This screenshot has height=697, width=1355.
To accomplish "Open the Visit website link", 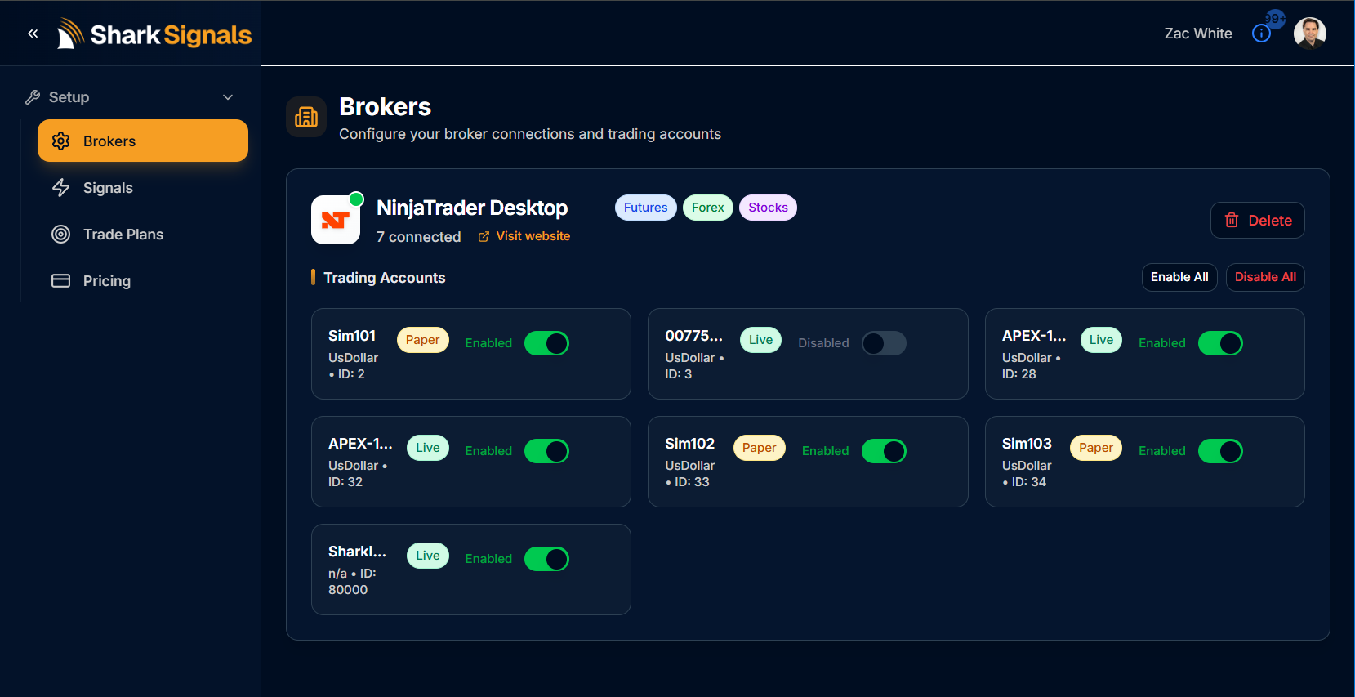I will [x=524, y=236].
